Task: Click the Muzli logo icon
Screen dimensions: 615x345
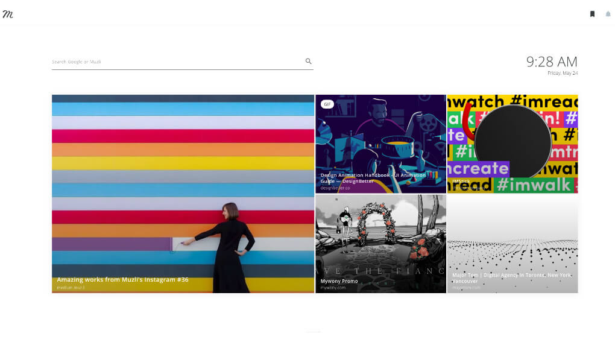Action: tap(8, 14)
